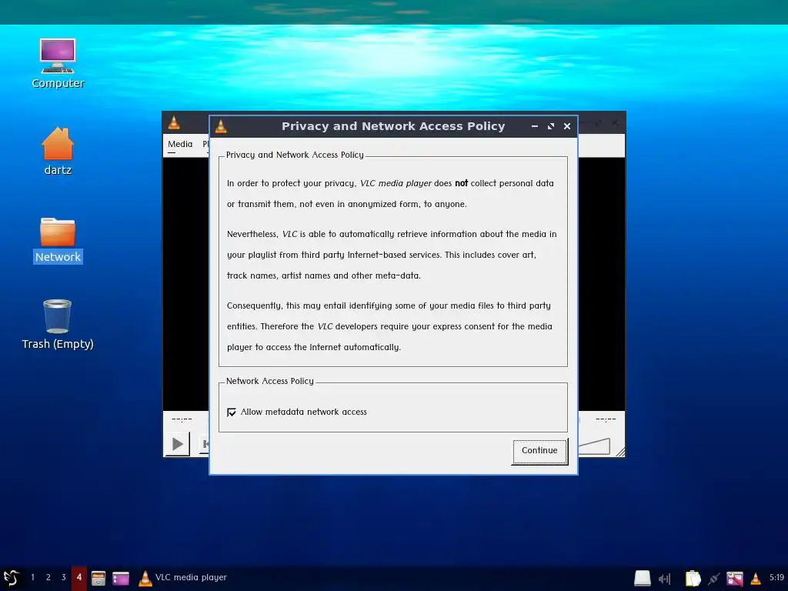788x591 pixels.
Task: Click the VLC cone icon in the main window title bar
Action: tap(174, 122)
